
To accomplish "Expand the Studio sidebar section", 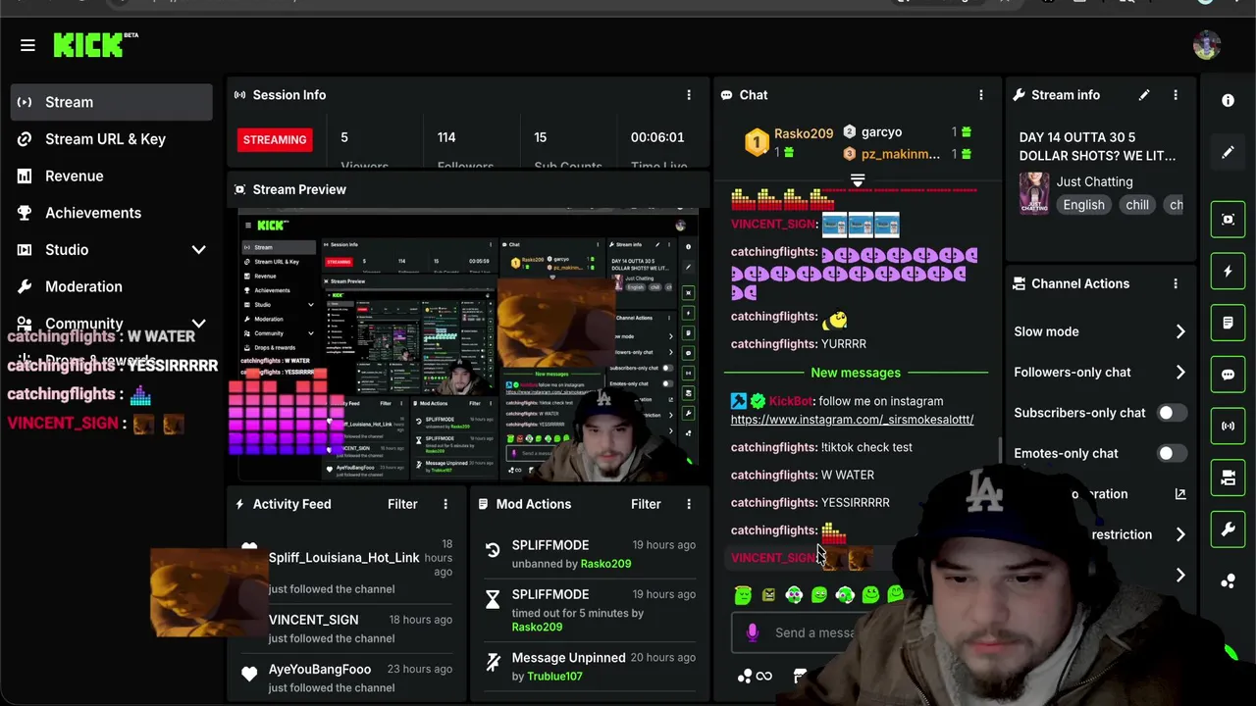I will coord(198,250).
